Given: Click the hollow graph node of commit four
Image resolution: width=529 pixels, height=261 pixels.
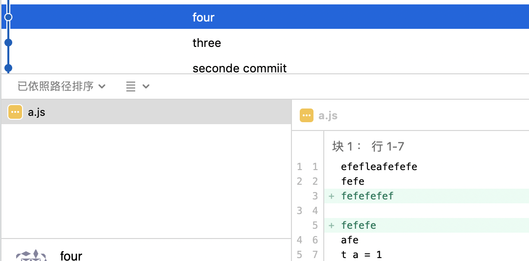Looking at the screenshot, I should (8, 17).
